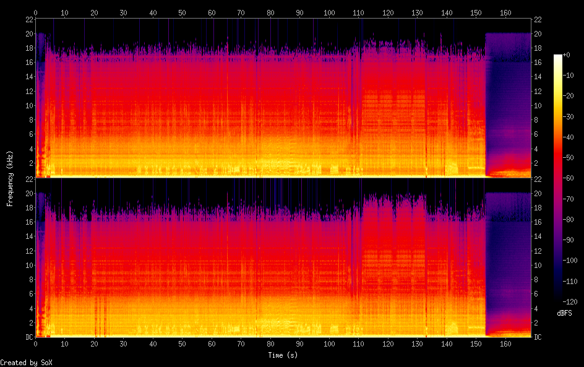Click the '0' tick on the bottom time axis
The width and height of the screenshot is (584, 367).
[35, 344]
